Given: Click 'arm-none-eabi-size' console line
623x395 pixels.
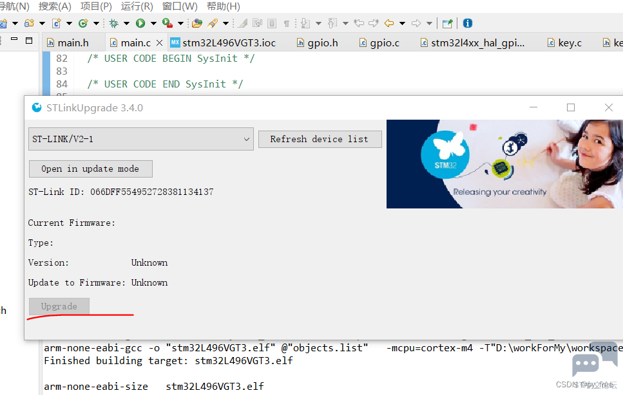Looking at the screenshot, I should pyautogui.click(x=154, y=386).
